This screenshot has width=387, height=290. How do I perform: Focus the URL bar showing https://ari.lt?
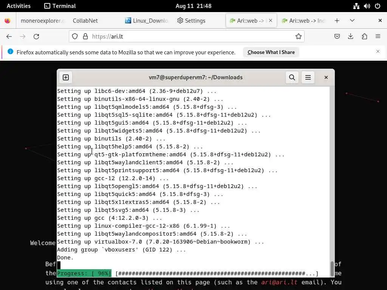[187, 37]
